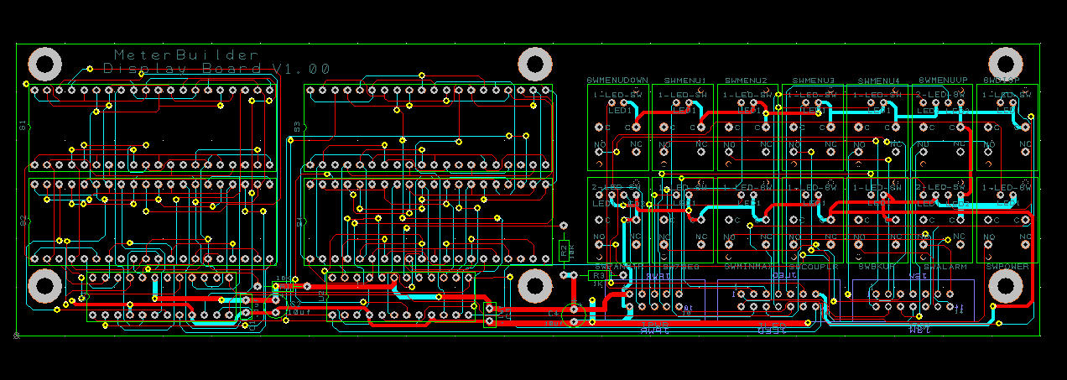Select resistor R3 footprint

[597, 274]
